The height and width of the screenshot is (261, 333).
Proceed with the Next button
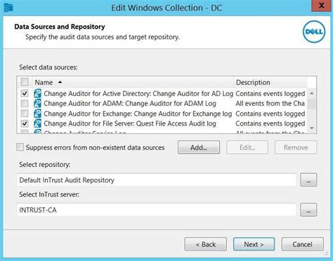(x=254, y=244)
